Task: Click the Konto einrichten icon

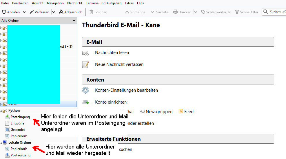Action: [86, 102]
